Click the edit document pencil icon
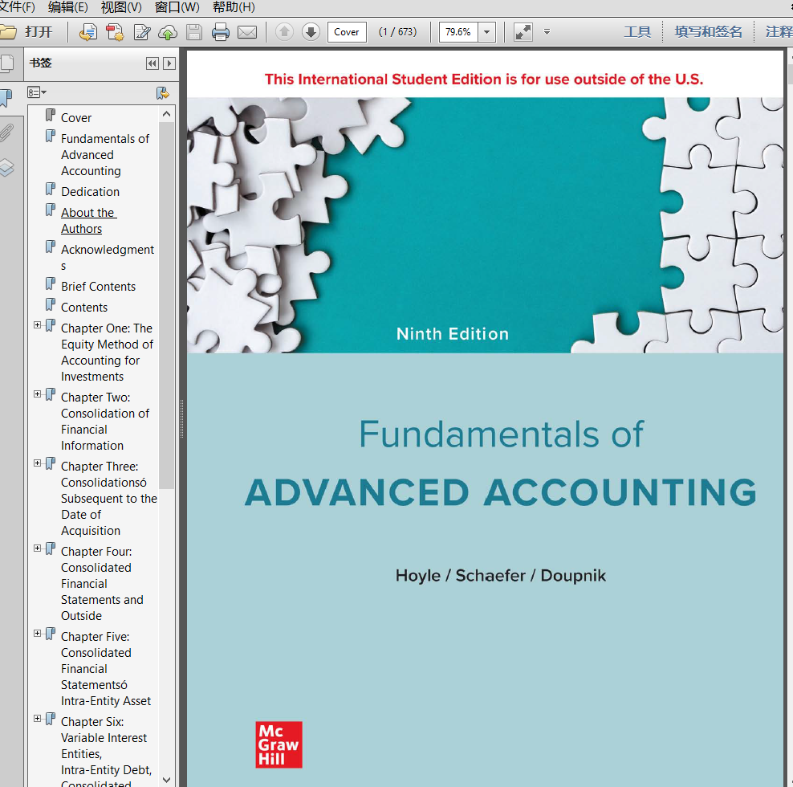Viewport: 793px width, 787px height. click(141, 32)
